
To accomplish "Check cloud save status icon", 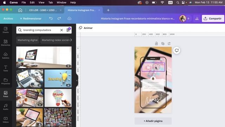I will pyautogui.click(x=69, y=18).
